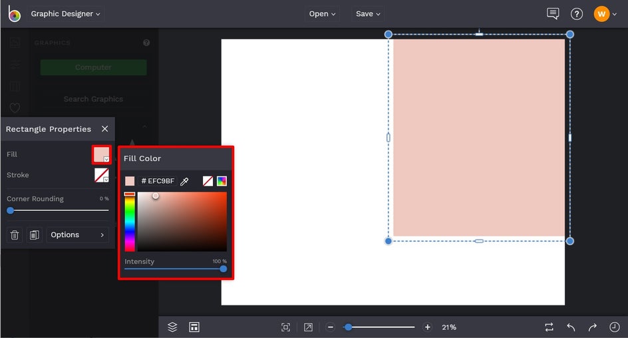Open the image manager sidebar icon
The height and width of the screenshot is (338, 628).
coord(15,43)
